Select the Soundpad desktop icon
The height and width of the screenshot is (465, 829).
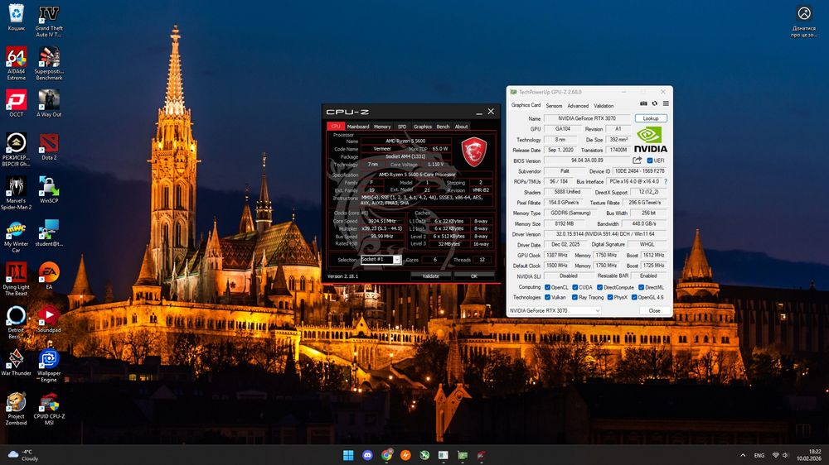point(49,319)
